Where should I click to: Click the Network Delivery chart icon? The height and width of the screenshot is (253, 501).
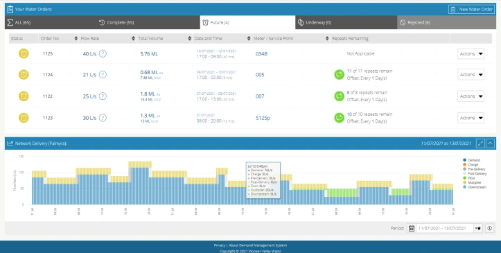[x=10, y=143]
